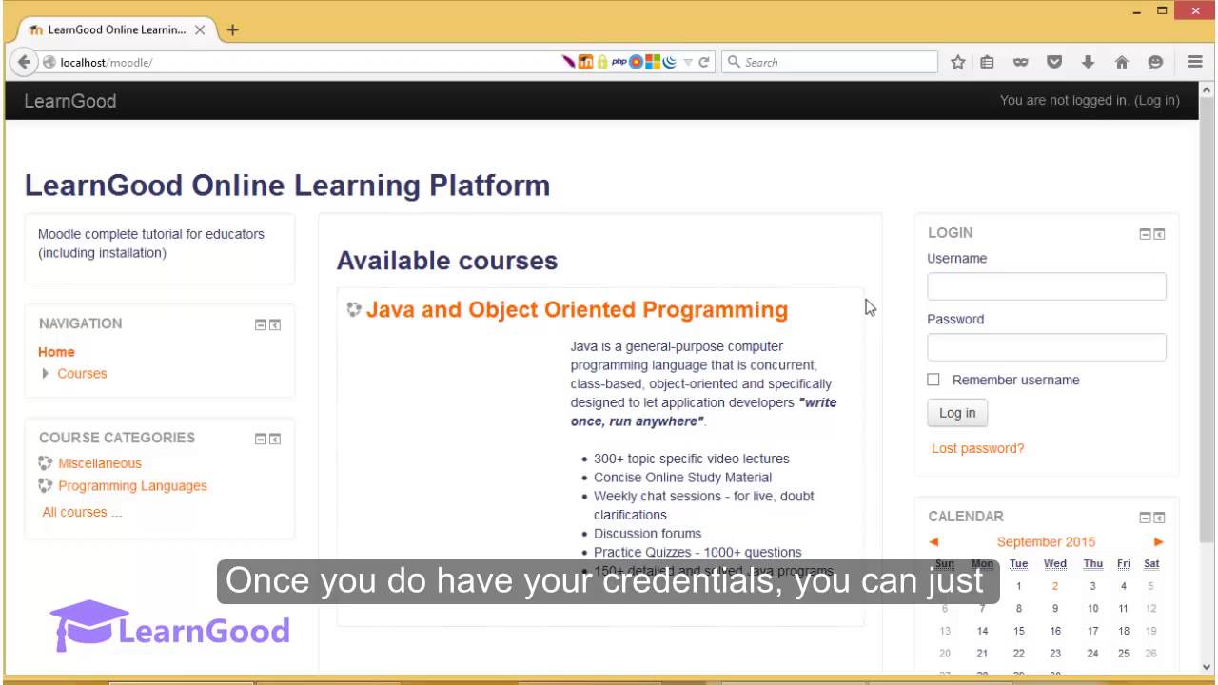Open the address bar history dropdown arrow
1218x685 pixels.
688,63
